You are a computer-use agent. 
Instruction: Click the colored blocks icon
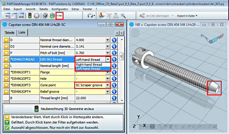(102, 16)
